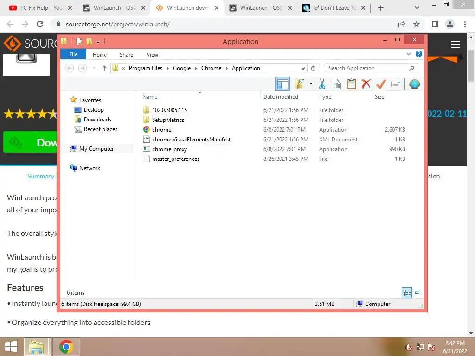The image size is (475, 356).
Task: Click the search magnifier icon
Action: 411,68
